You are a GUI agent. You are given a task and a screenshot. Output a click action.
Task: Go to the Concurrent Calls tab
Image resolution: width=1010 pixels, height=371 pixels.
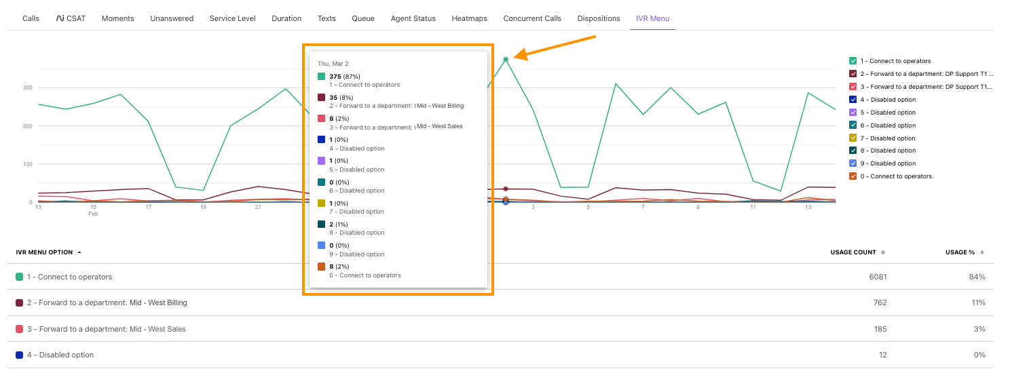click(532, 18)
